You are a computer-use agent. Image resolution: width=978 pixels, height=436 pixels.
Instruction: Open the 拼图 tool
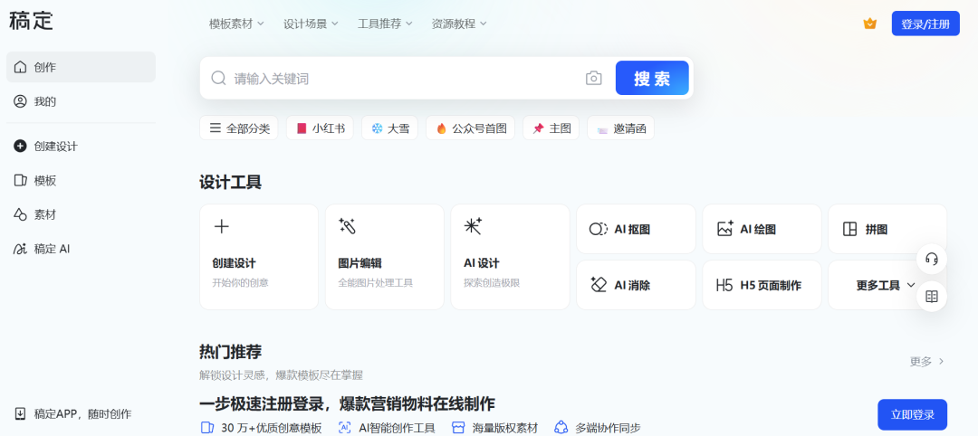[887, 229]
